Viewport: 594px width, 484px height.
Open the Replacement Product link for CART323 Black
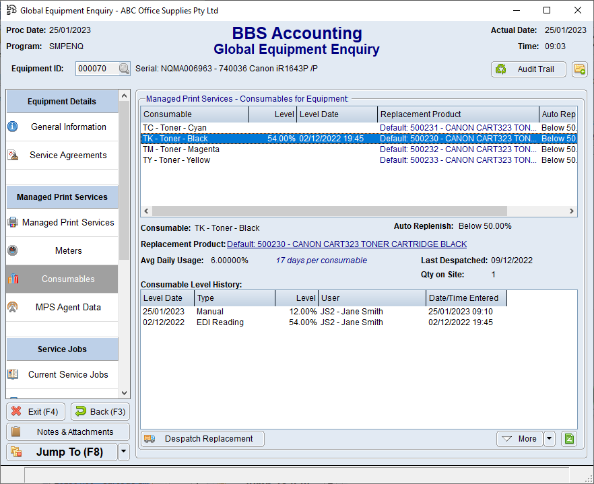click(x=346, y=244)
